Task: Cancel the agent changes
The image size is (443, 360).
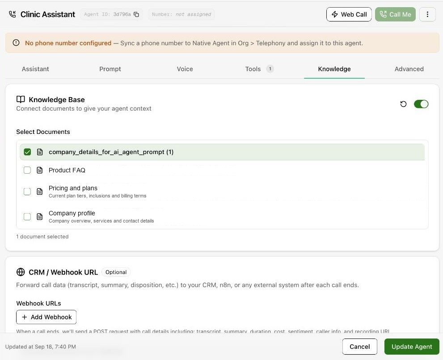Action: point(360,347)
